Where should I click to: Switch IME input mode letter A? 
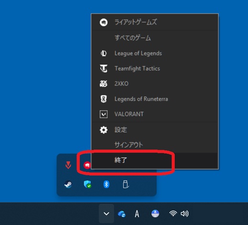point(137,214)
